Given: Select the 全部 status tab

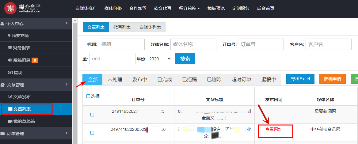Looking at the screenshot, I should pyautogui.click(x=93, y=79).
